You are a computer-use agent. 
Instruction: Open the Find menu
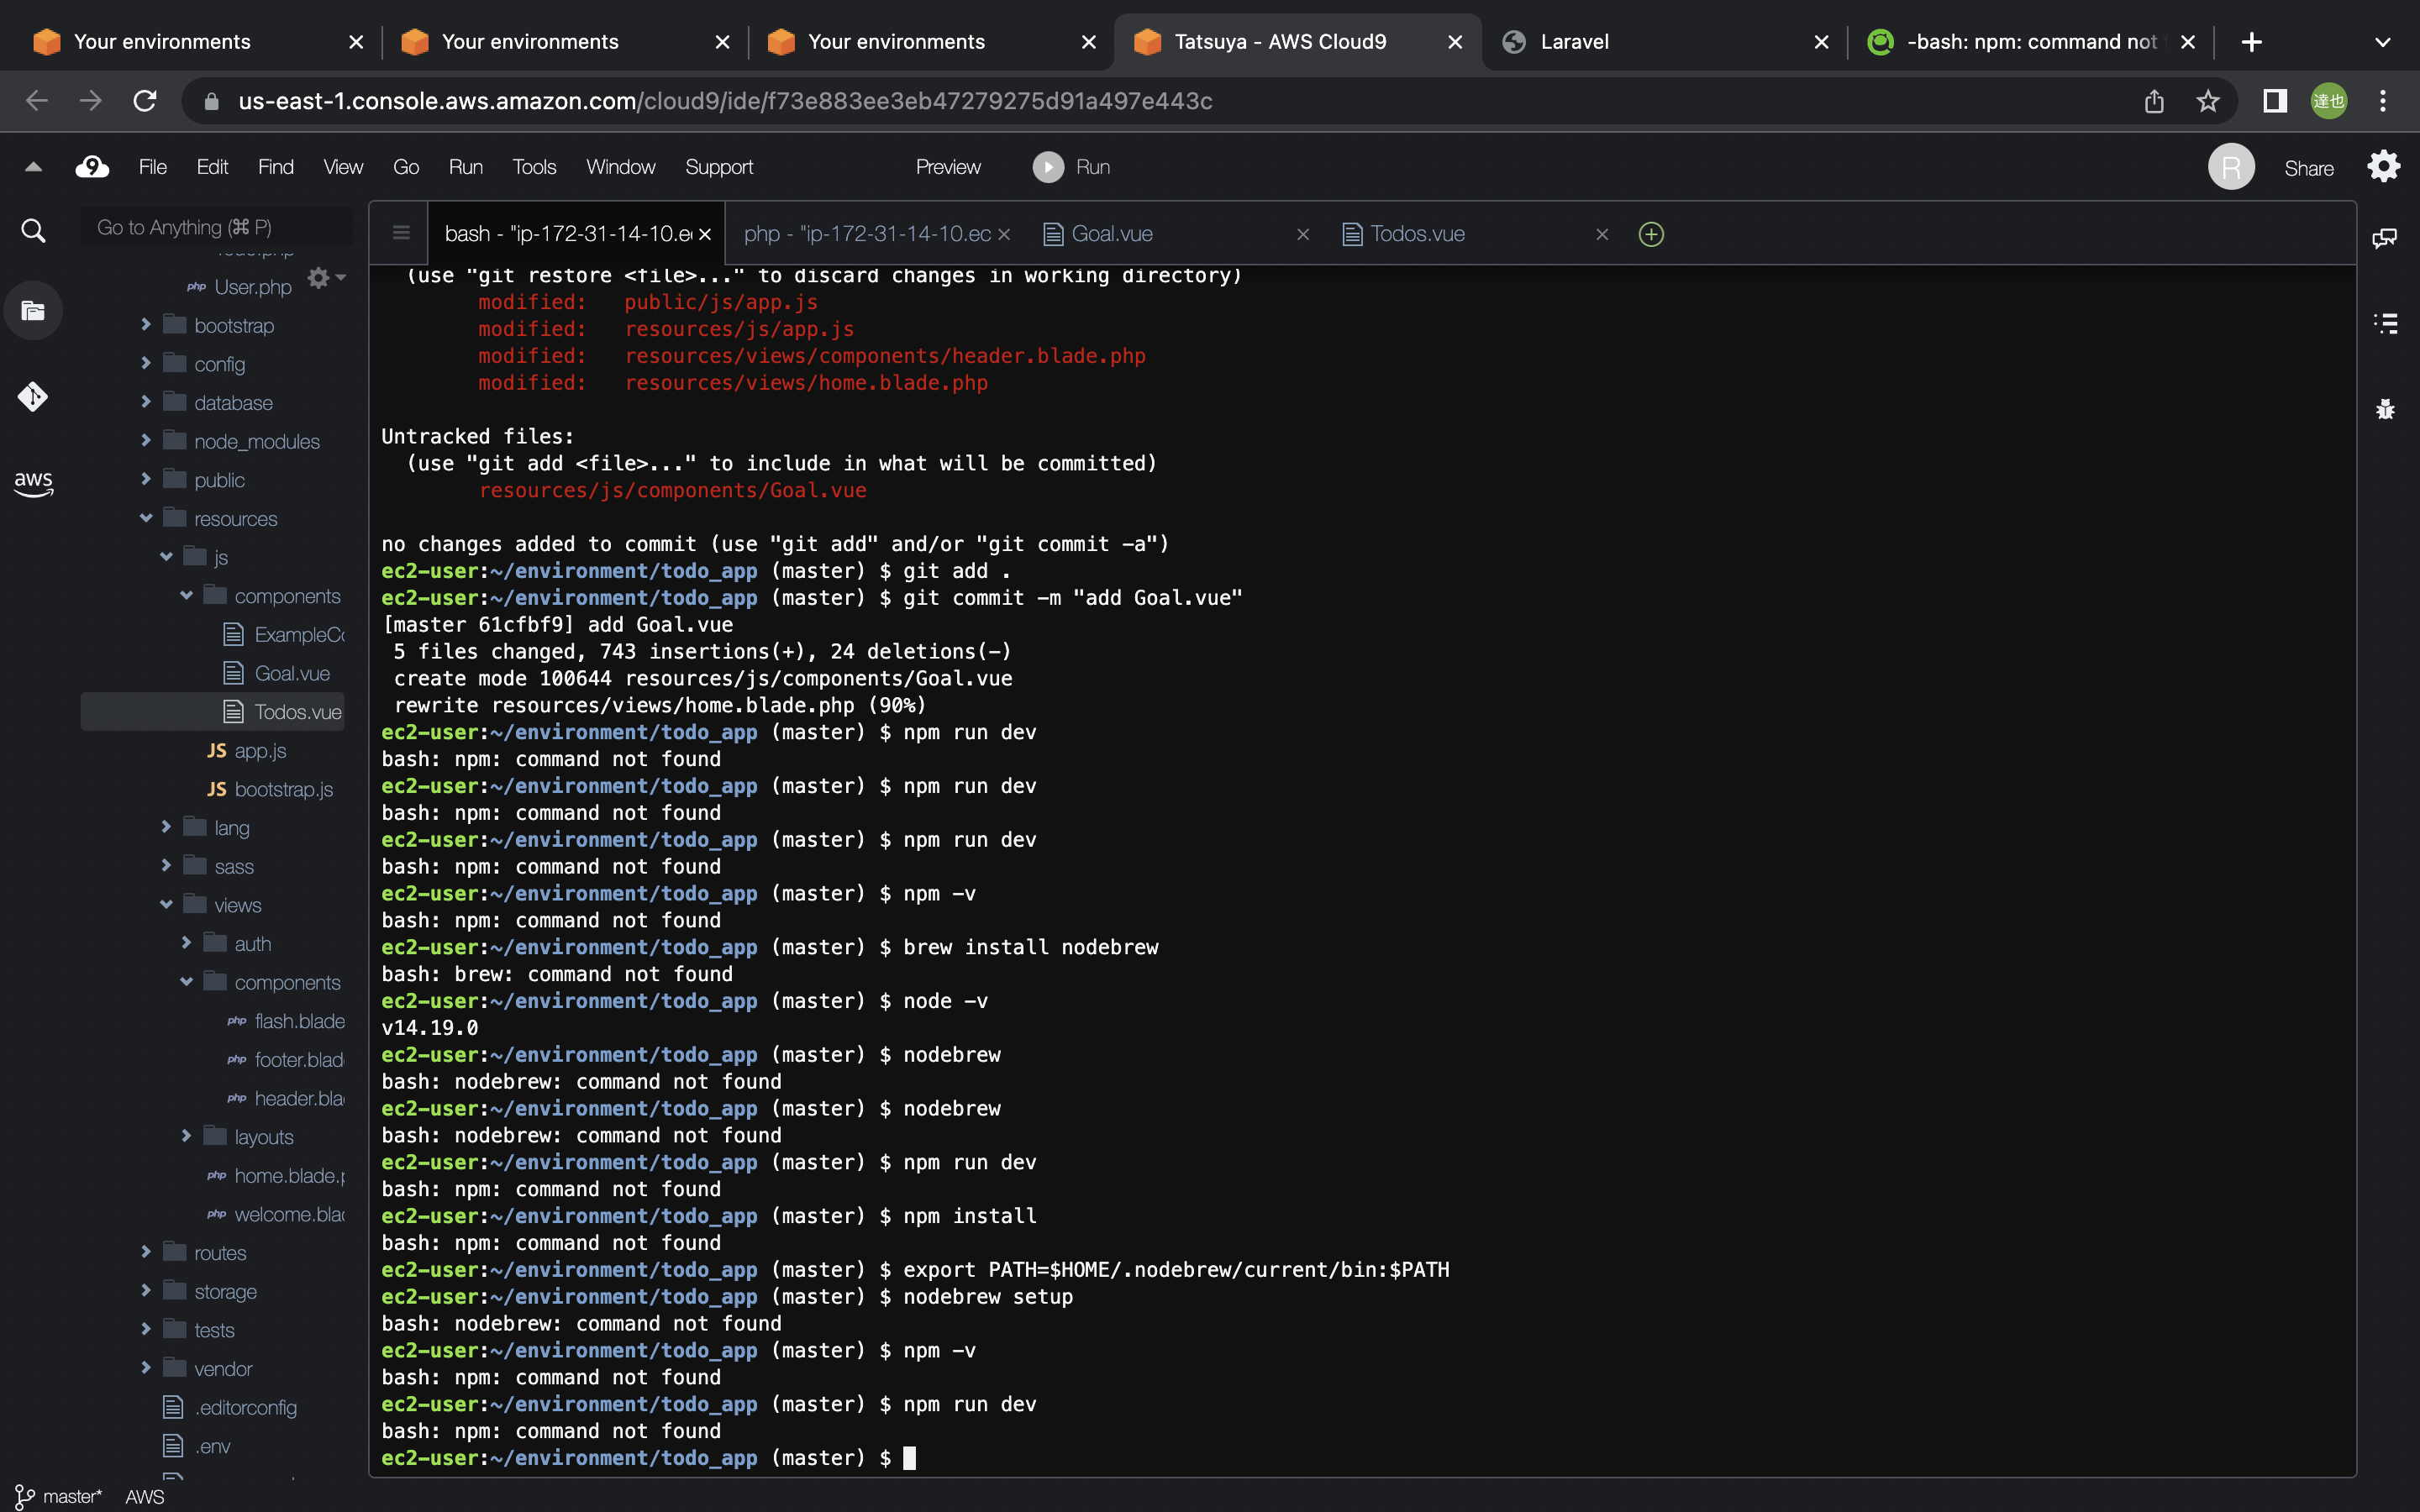[x=276, y=167]
